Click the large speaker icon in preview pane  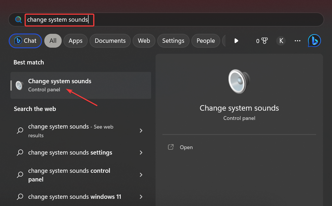point(239,81)
